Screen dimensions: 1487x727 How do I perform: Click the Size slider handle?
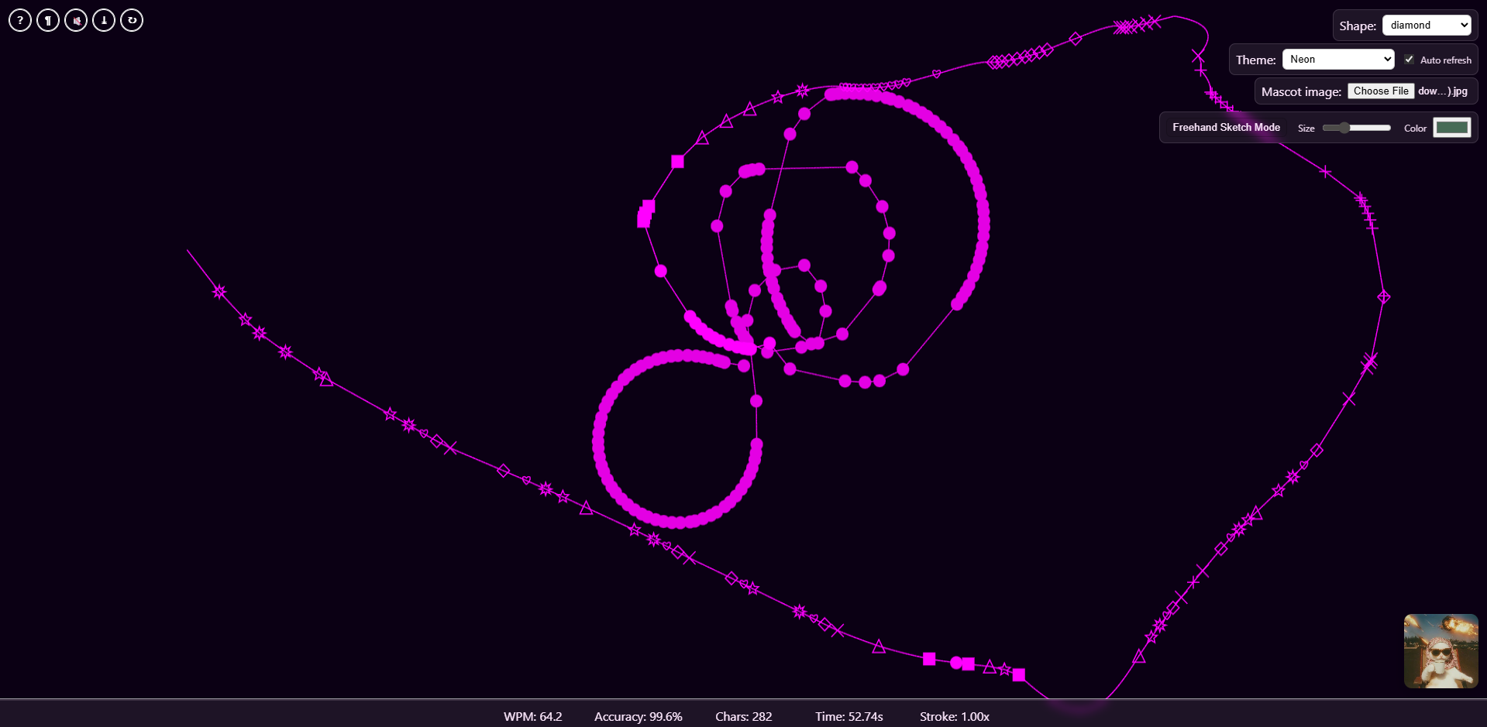(1344, 128)
